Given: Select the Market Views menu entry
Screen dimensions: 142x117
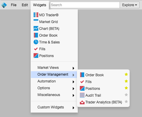Looking at the screenshot, I should point(54,68).
